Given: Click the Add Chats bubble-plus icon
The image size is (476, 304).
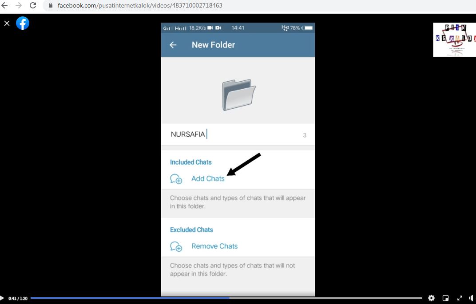Looking at the screenshot, I should coord(176,179).
